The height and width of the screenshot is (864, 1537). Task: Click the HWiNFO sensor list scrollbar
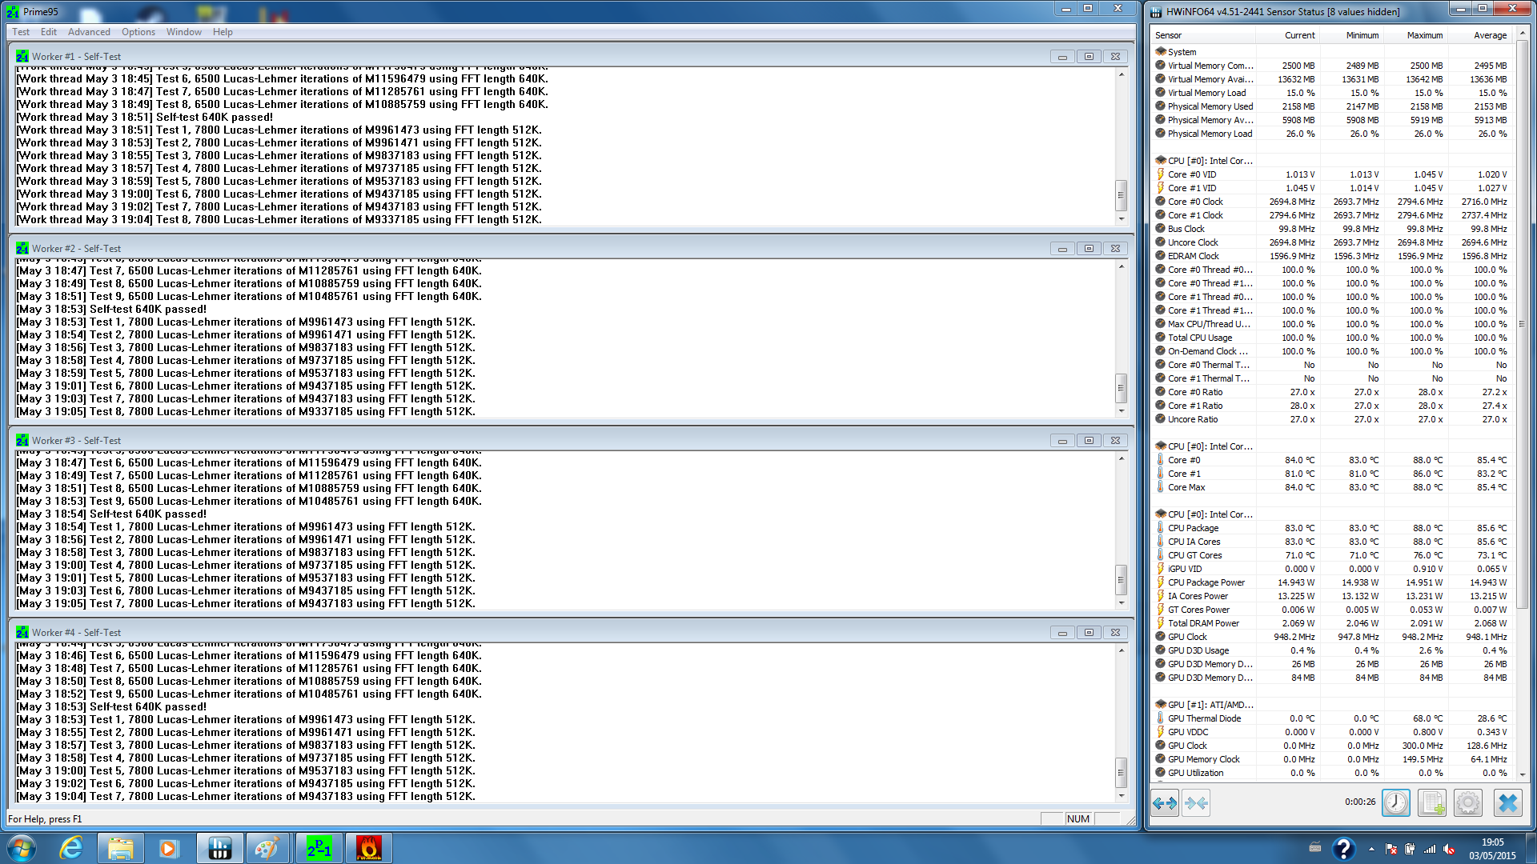(x=1521, y=324)
